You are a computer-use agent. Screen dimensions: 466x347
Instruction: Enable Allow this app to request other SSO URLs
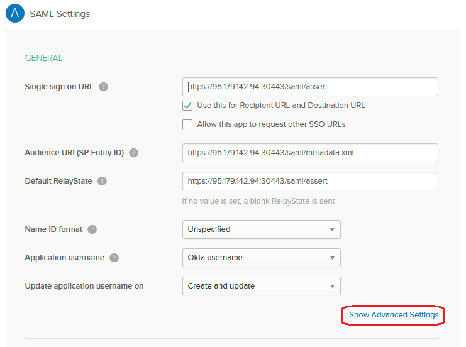(187, 124)
